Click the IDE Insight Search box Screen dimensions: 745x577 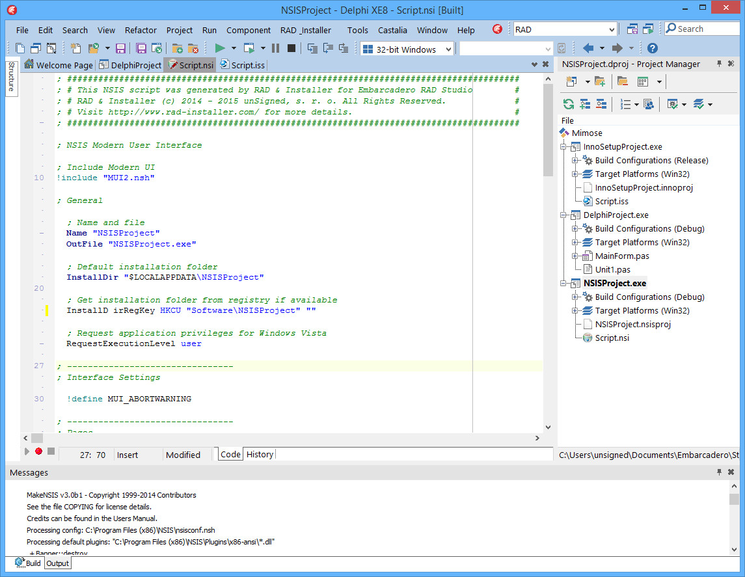pyautogui.click(x=702, y=29)
